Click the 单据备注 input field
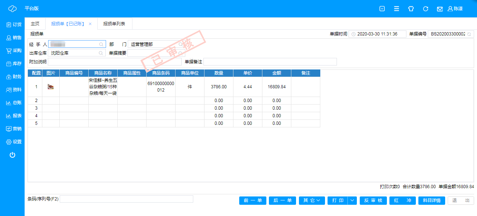Screen dimensions: 477x216 [x=270, y=62]
